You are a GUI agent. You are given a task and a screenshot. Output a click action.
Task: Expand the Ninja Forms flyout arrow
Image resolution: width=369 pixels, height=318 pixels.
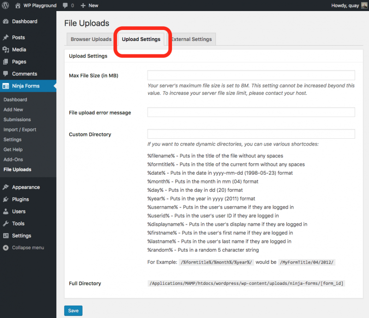tap(55, 86)
